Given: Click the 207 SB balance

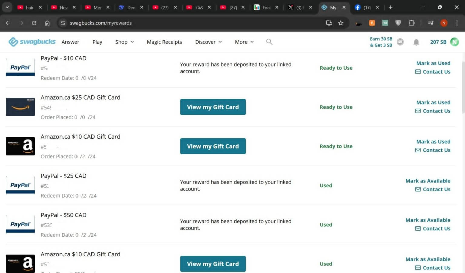Looking at the screenshot, I should pos(438,42).
